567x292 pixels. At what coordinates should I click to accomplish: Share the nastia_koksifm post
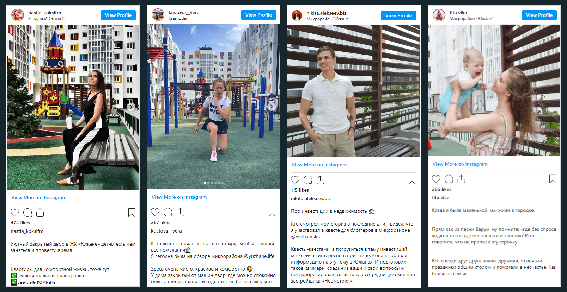click(x=40, y=212)
